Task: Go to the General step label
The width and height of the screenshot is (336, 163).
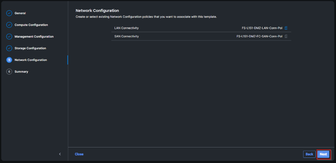Action: [x=20, y=13]
